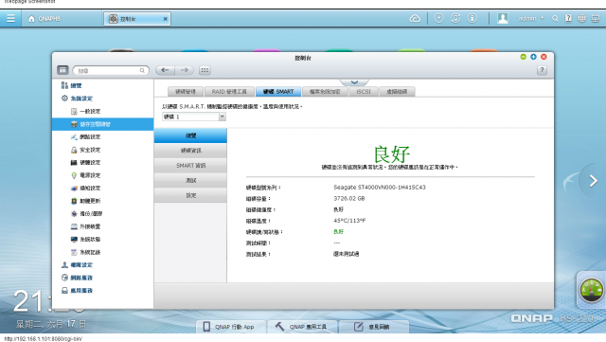Image resolution: width=606 pixels, height=342 pixels.
Task: Click the 45°C/113°F temperature value
Action: [349, 221]
